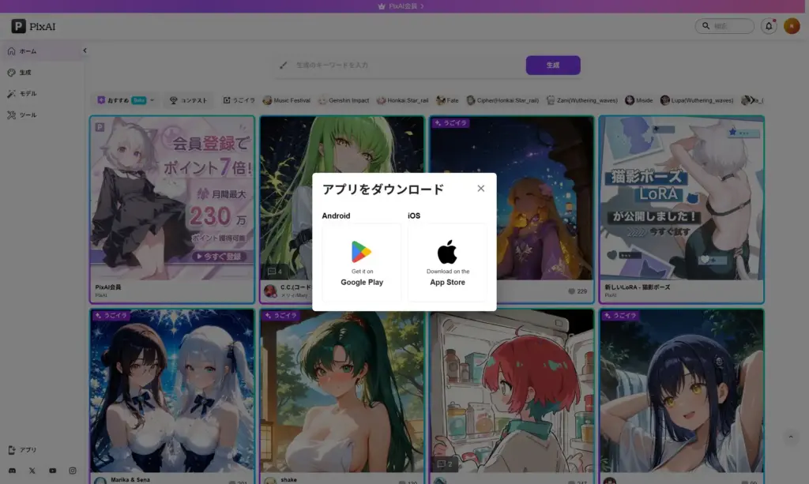Open the YouTube link icon
Viewport: 809px width, 484px height.
(53, 471)
